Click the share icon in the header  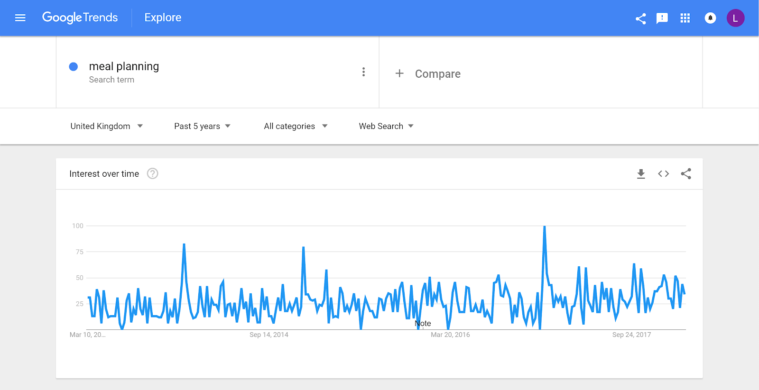click(640, 18)
